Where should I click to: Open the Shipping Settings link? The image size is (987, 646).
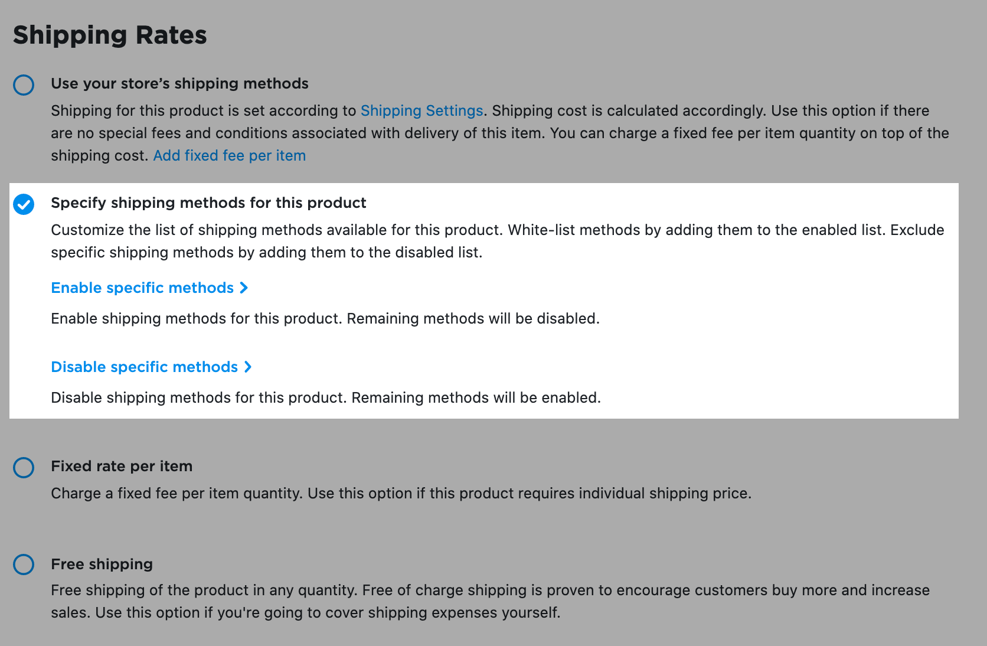pyautogui.click(x=421, y=111)
